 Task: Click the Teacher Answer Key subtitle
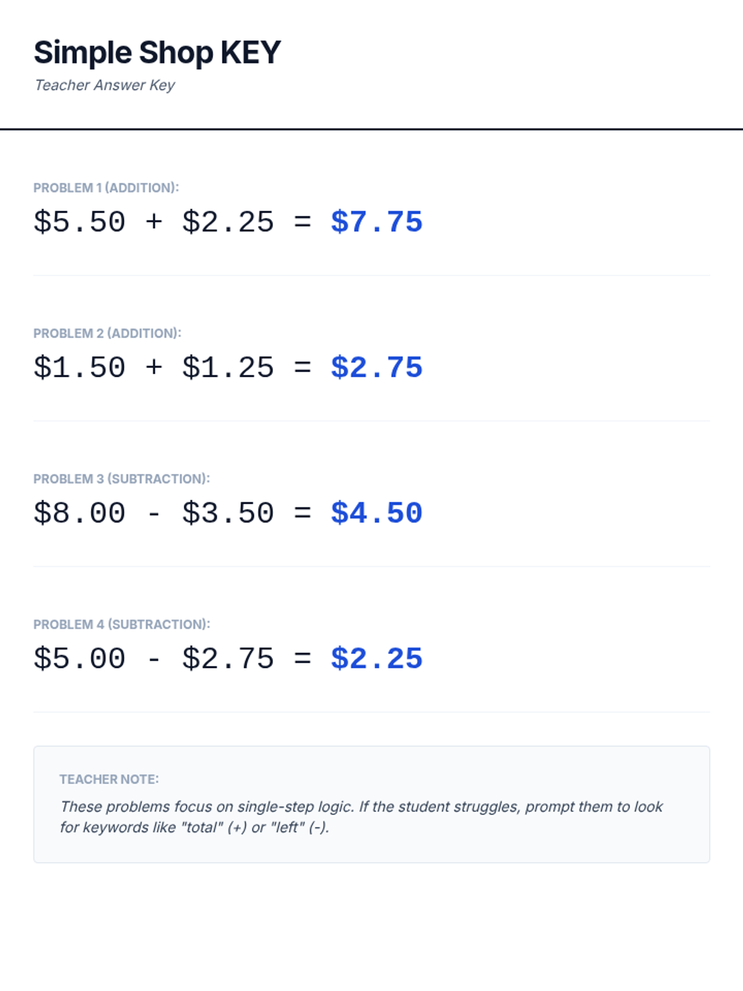pos(105,85)
